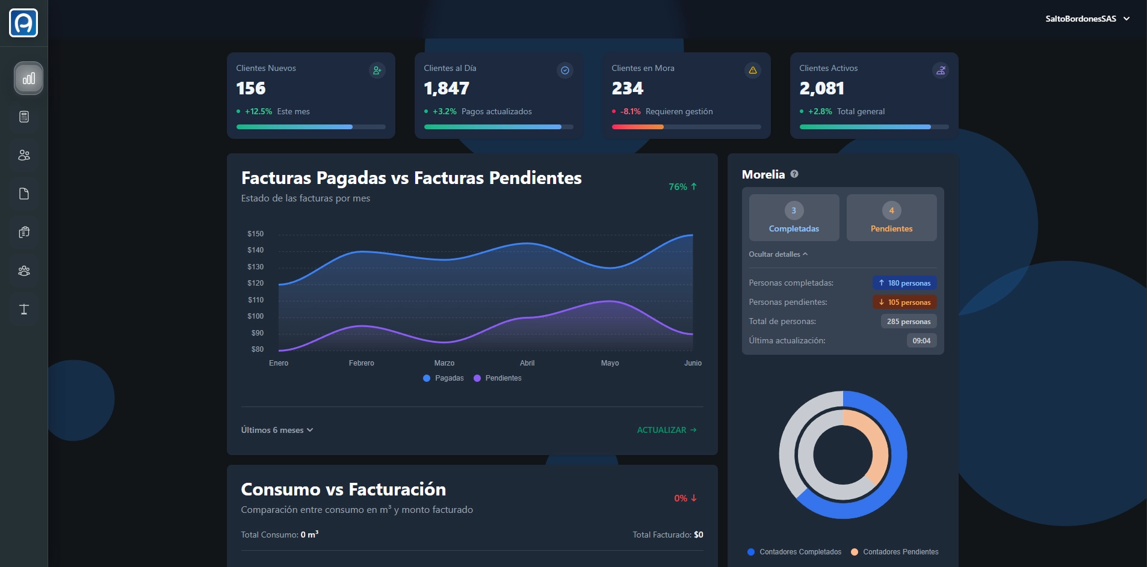Image resolution: width=1147 pixels, height=567 pixels.
Task: Select the Completadas tab in Morelia
Action: [x=794, y=218]
